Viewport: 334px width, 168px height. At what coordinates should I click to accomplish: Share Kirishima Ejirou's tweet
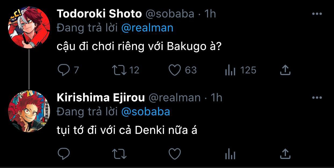pos(285,154)
